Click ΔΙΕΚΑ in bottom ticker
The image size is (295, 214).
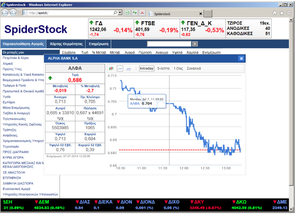[103, 202]
